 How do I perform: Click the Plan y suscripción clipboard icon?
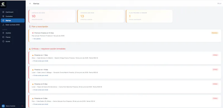30,27
